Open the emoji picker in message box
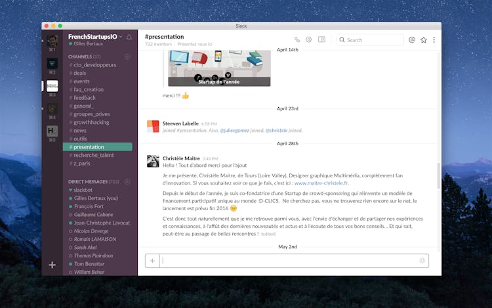492x308 pixels. coord(422,261)
